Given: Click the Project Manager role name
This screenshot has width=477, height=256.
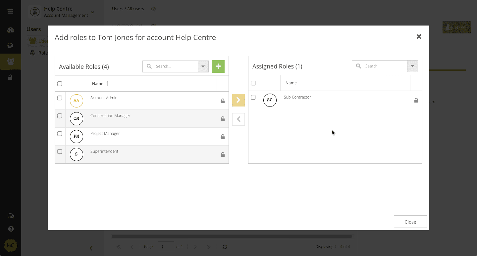Looking at the screenshot, I should pyautogui.click(x=105, y=134).
